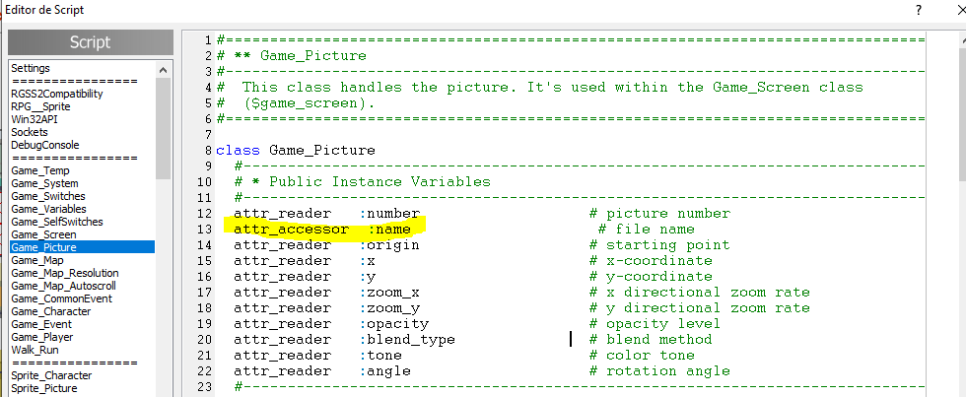Select the Sprite_Character script
The image size is (966, 397).
pos(51,375)
